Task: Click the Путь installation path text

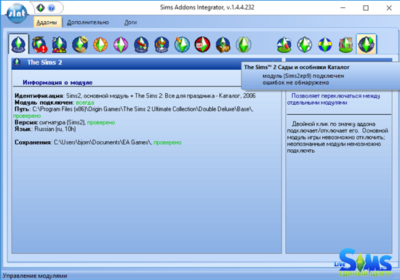Action: pyautogui.click(x=143, y=109)
